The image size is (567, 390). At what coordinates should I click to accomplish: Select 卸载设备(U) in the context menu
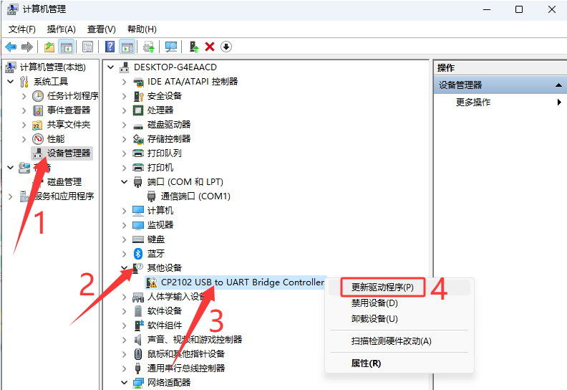[x=374, y=318]
